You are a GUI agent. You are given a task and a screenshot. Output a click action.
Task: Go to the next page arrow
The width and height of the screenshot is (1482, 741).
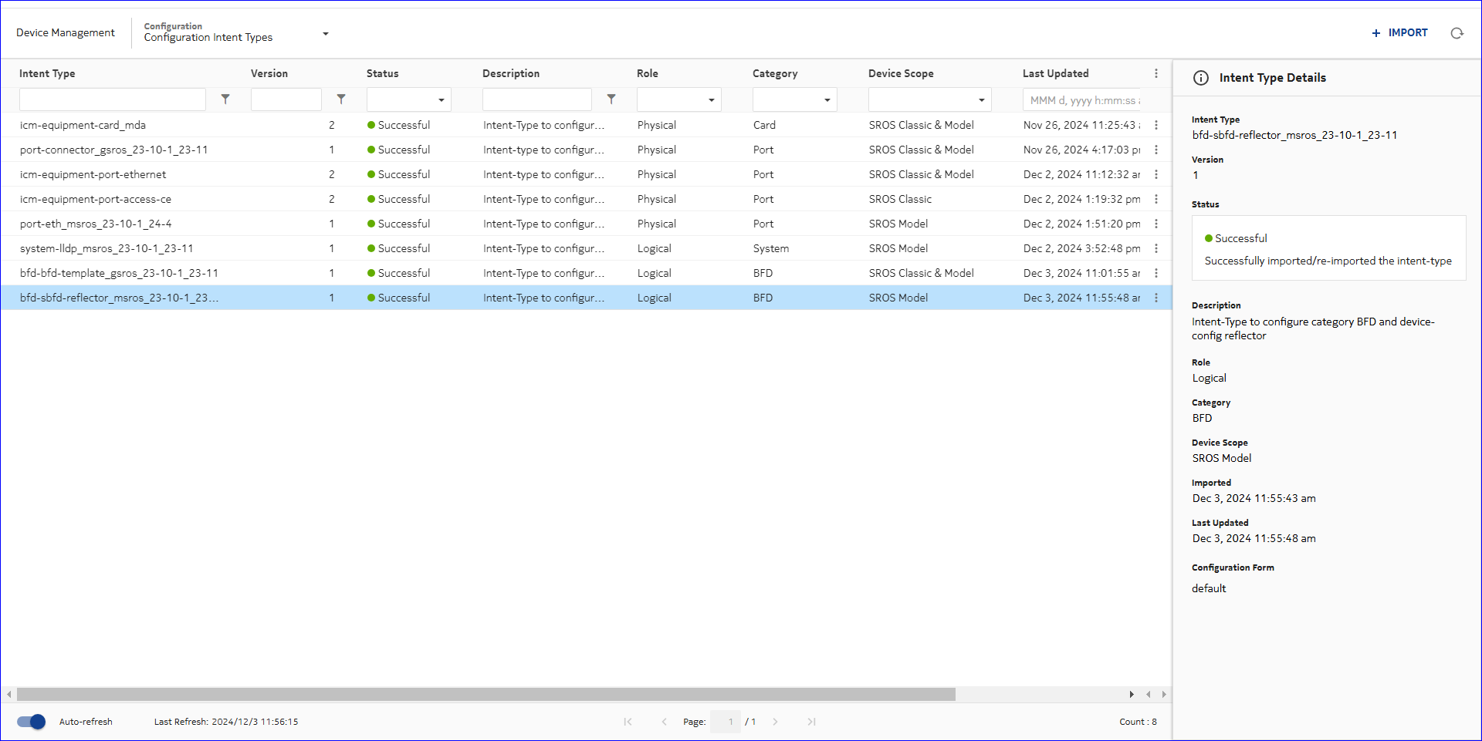pyautogui.click(x=775, y=722)
